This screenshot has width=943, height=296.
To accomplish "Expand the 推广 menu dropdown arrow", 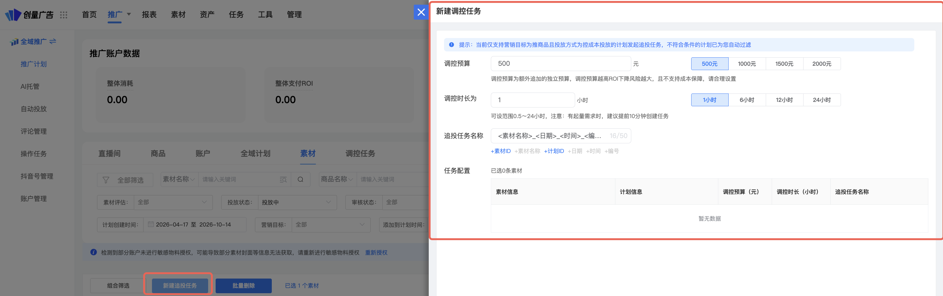I will [129, 14].
